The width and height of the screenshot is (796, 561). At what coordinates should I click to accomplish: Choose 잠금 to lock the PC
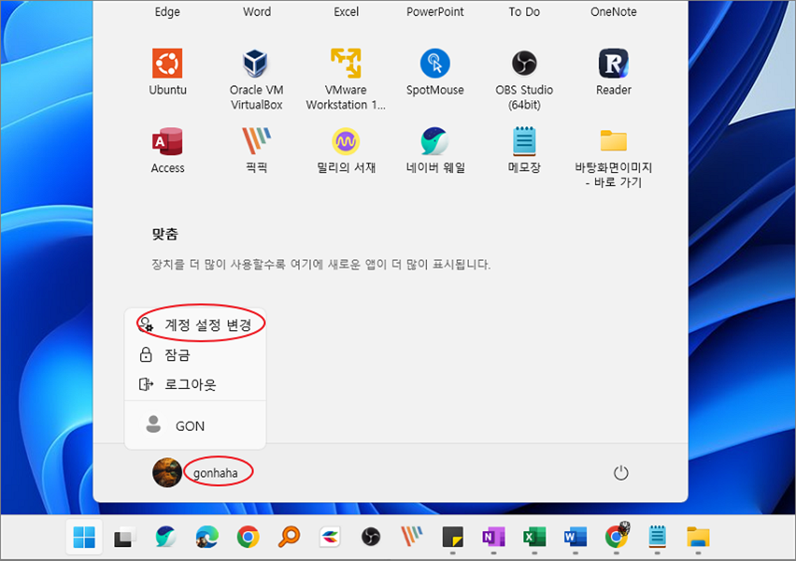(195, 355)
